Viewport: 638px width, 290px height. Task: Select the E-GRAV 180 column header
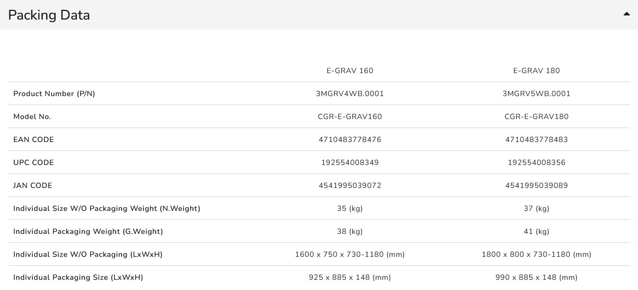pos(536,71)
